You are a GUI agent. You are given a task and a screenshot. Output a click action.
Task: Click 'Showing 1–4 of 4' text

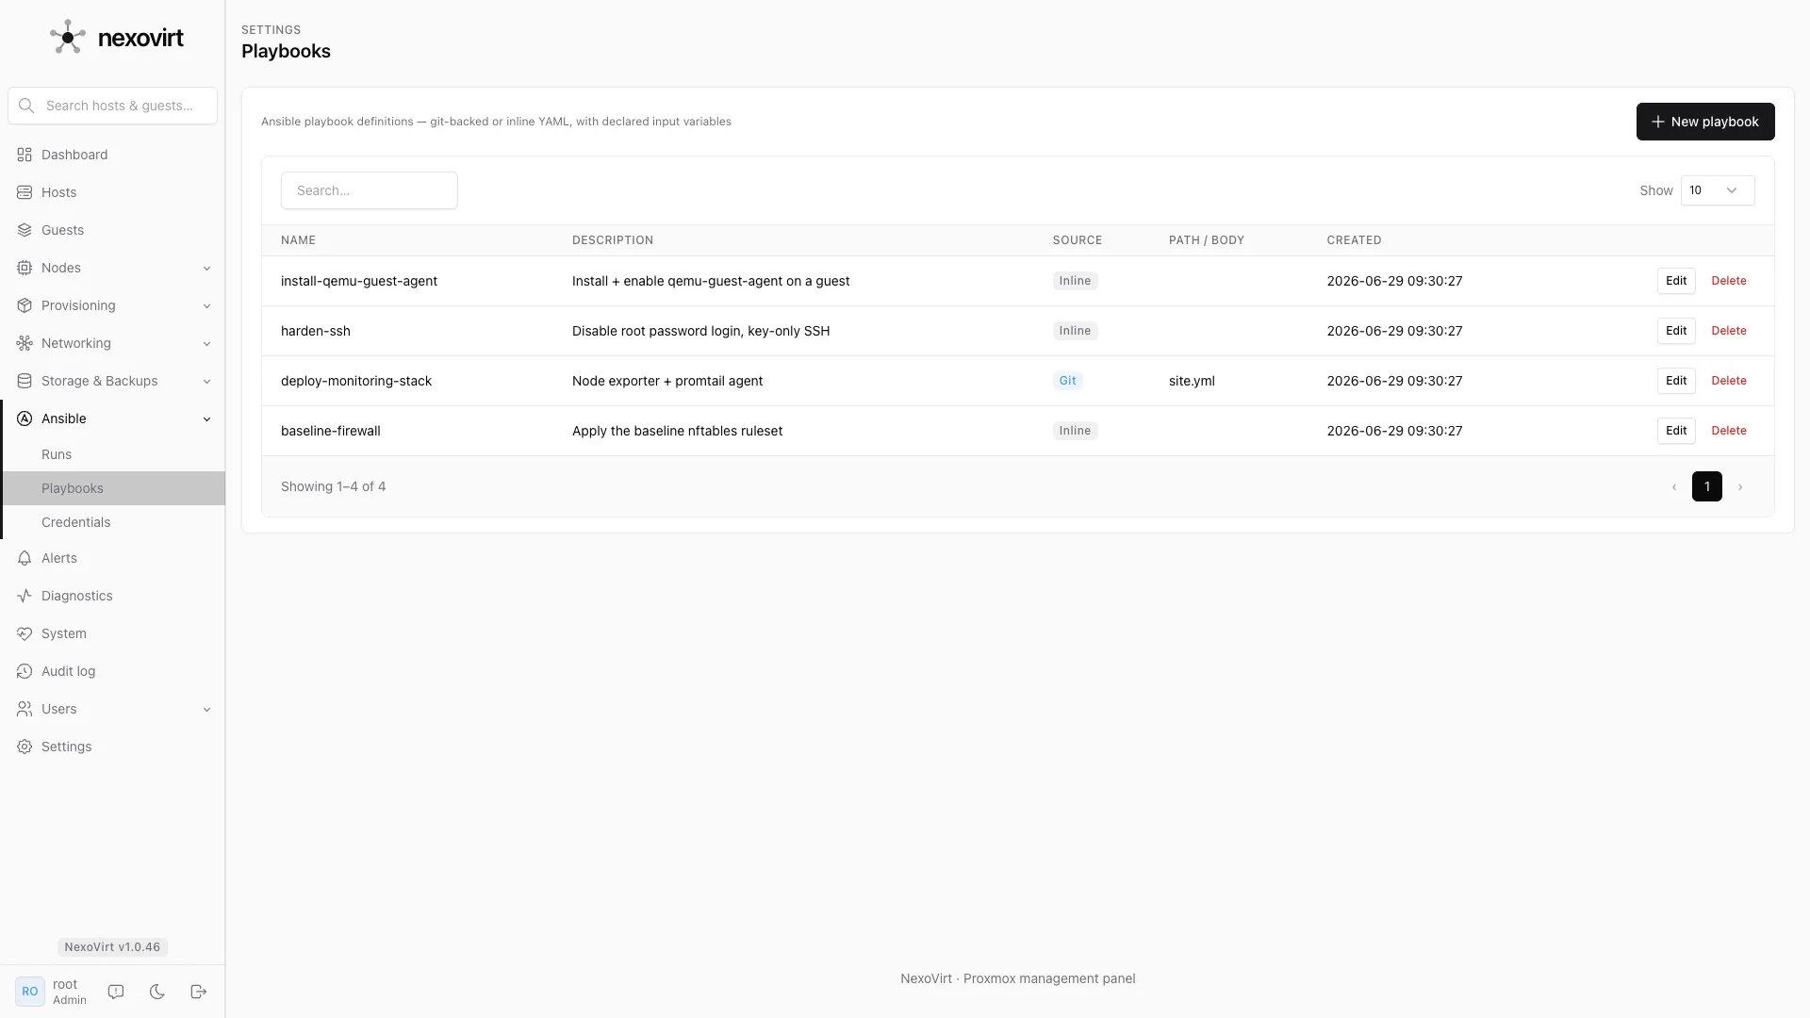point(333,486)
